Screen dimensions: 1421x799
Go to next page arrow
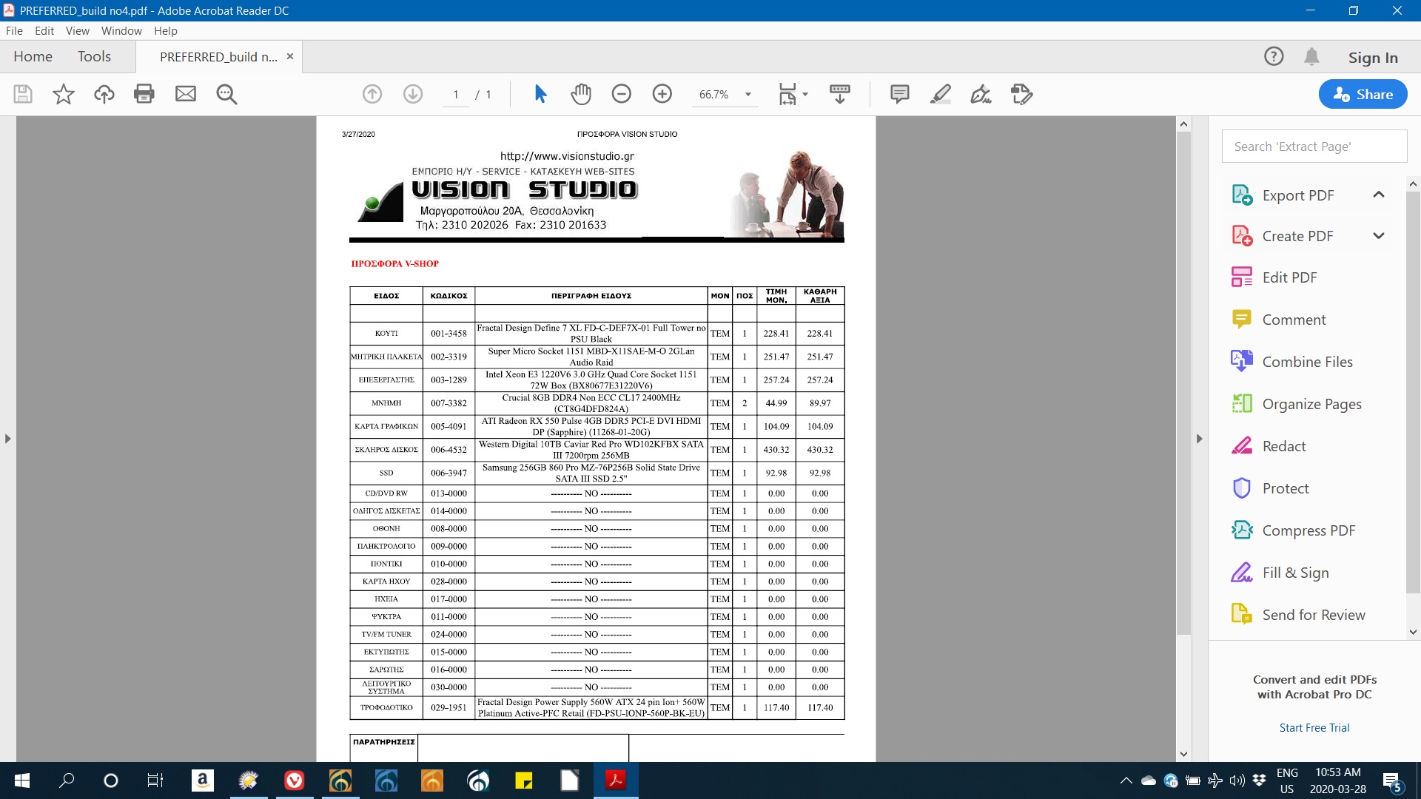[x=413, y=94]
